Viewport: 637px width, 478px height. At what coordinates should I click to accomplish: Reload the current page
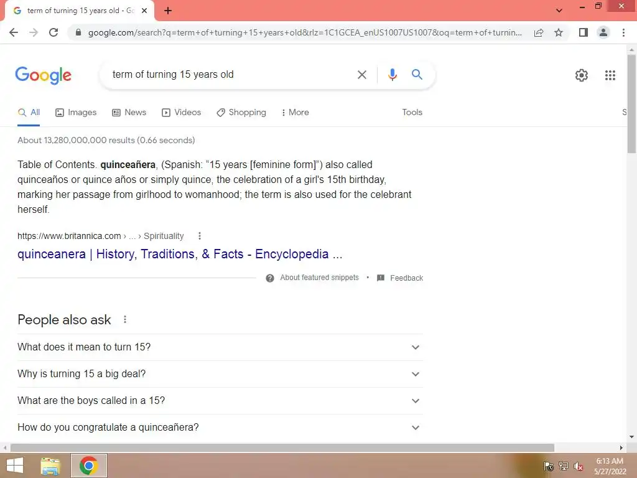pos(53,32)
